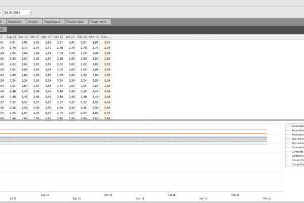The image size is (304, 203).
Task: Click the Commercial legend entry color marker
Action: (288, 147)
